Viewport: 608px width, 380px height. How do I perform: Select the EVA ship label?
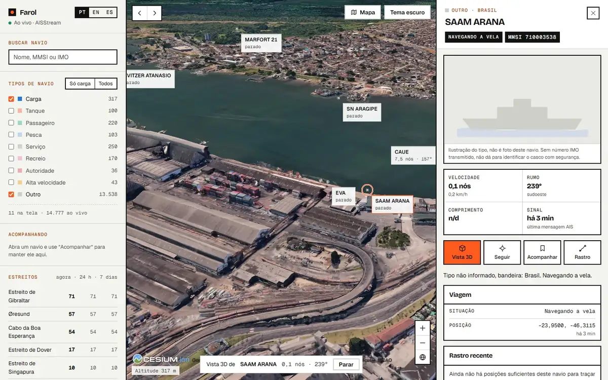click(343, 196)
